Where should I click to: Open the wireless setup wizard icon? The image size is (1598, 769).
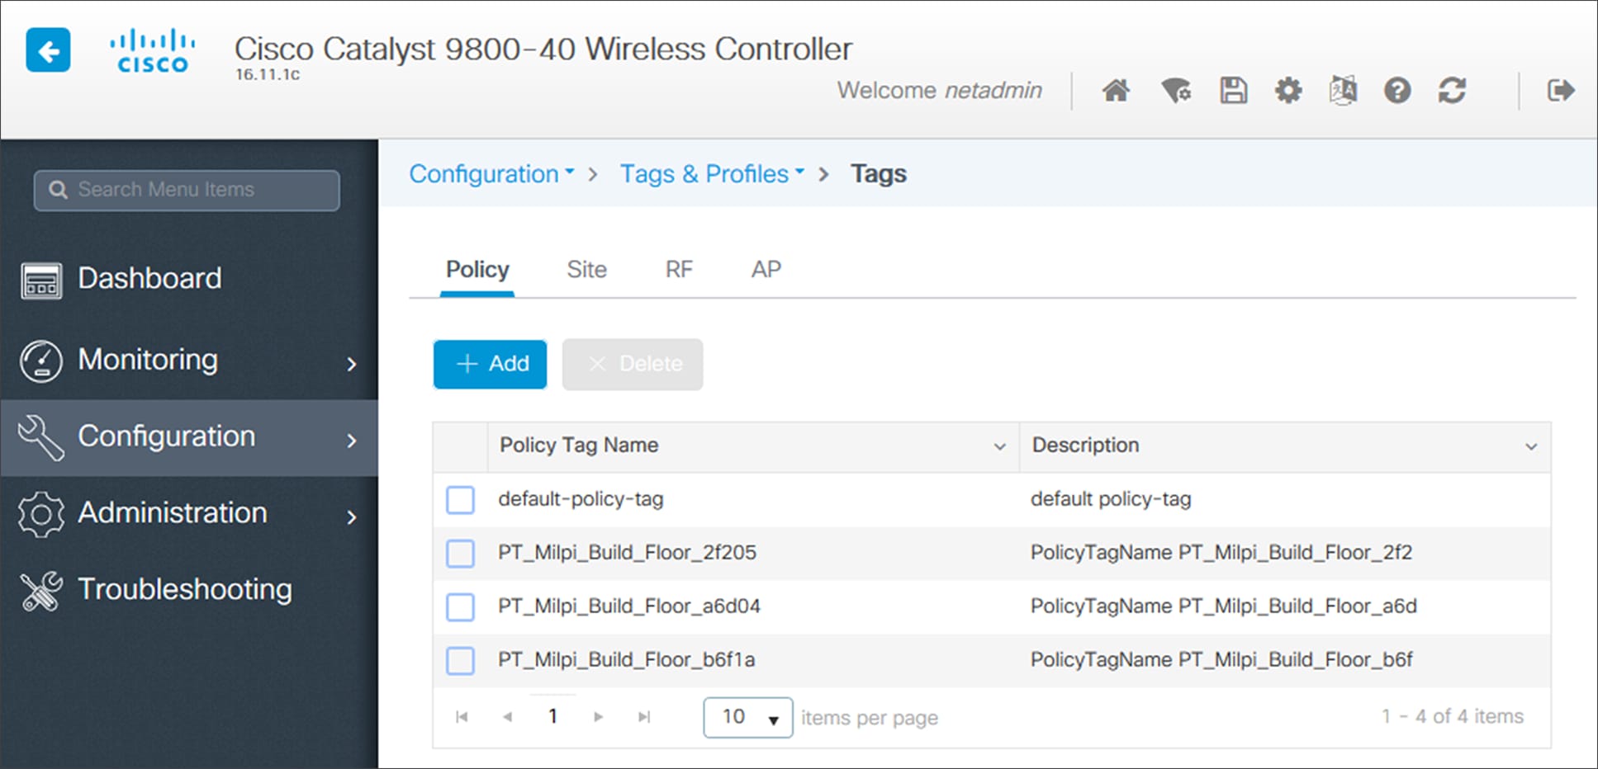[x=1176, y=90]
